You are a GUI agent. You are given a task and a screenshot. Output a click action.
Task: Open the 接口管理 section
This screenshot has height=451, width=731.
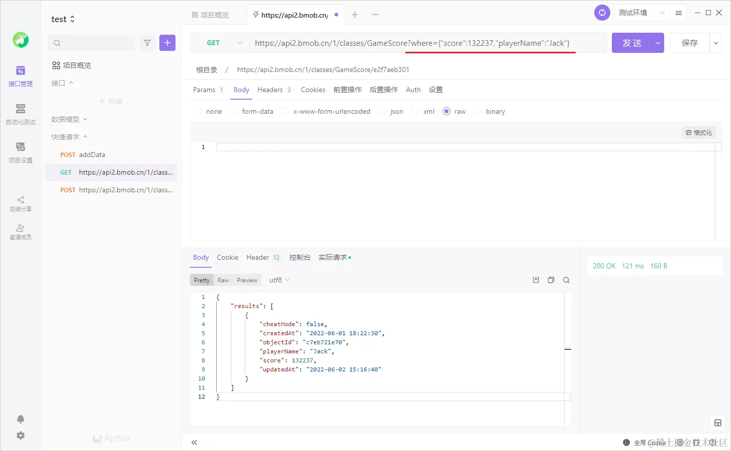(x=21, y=77)
